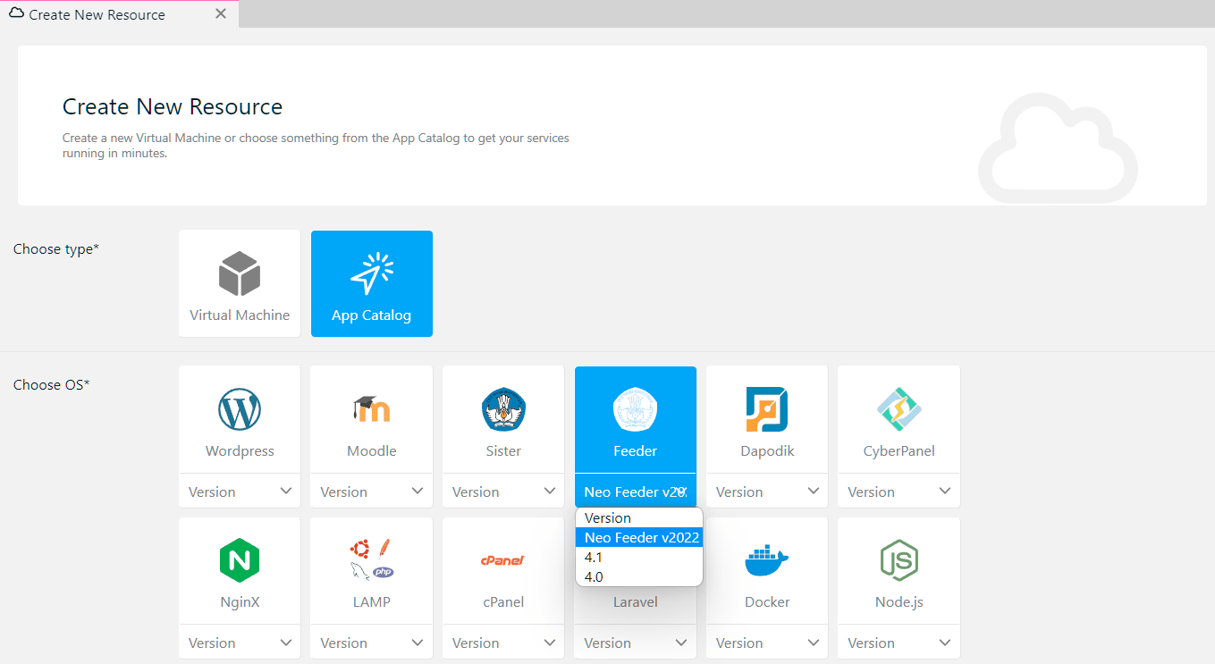
Task: Pick Neo Feeder v2022 option
Action: pos(641,538)
